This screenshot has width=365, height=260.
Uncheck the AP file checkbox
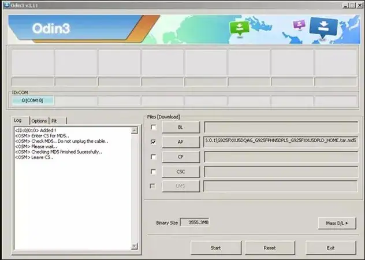(153, 142)
